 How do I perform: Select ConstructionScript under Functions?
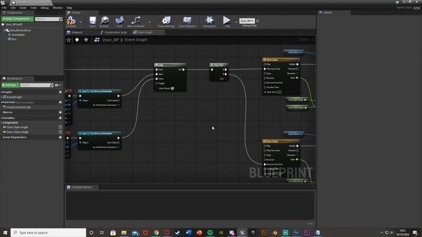pos(18,107)
